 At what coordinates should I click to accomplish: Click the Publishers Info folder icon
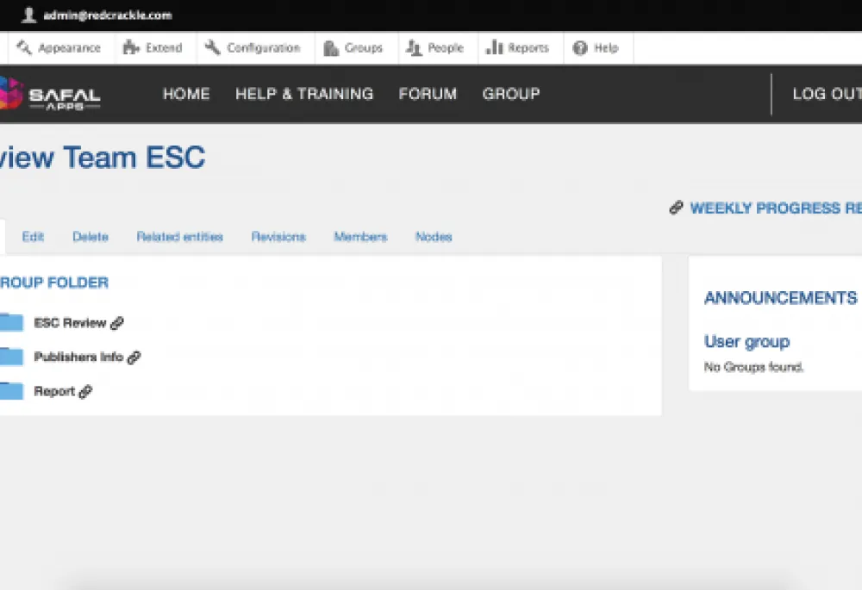pos(11,357)
